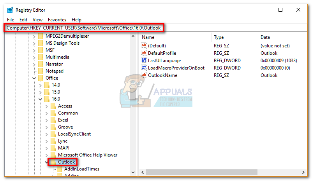Collapse the 16.0 key

point(41,99)
